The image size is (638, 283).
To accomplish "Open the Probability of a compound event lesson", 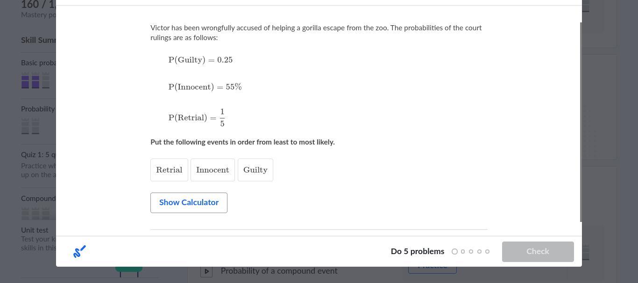I will 279,271.
